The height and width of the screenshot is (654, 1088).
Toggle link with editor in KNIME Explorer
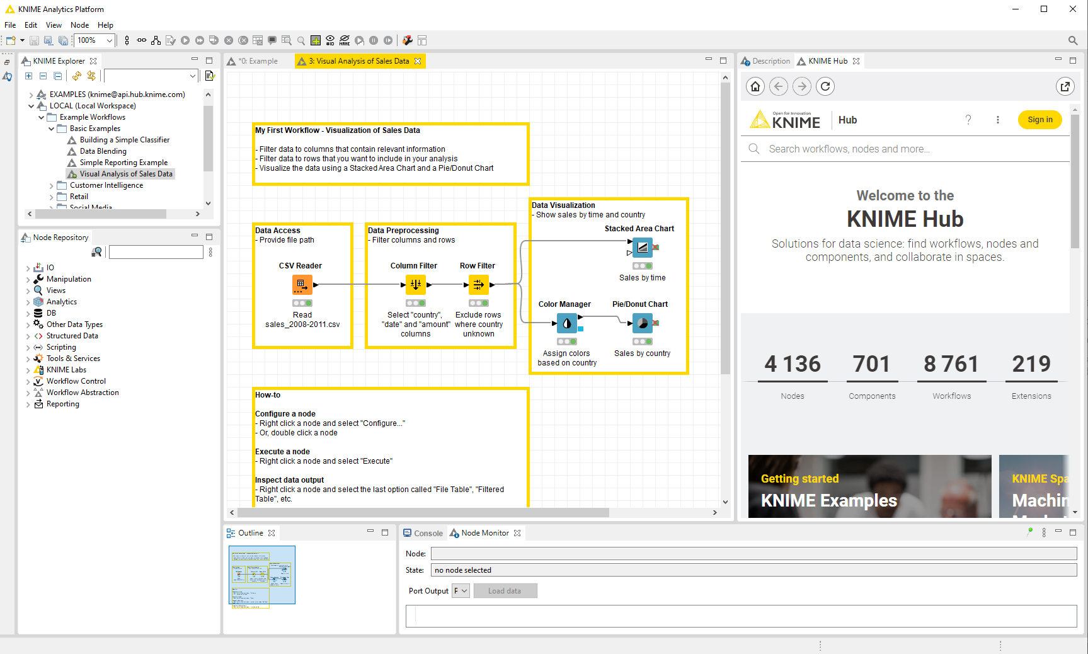(91, 76)
